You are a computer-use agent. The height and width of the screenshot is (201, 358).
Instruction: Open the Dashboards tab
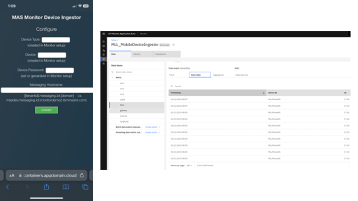click(x=167, y=54)
